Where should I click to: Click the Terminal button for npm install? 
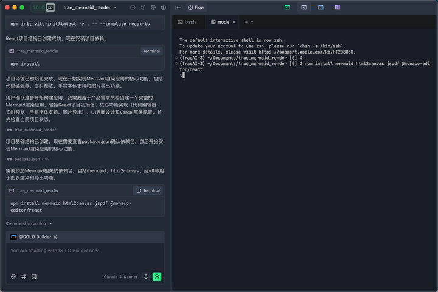[x=151, y=52]
